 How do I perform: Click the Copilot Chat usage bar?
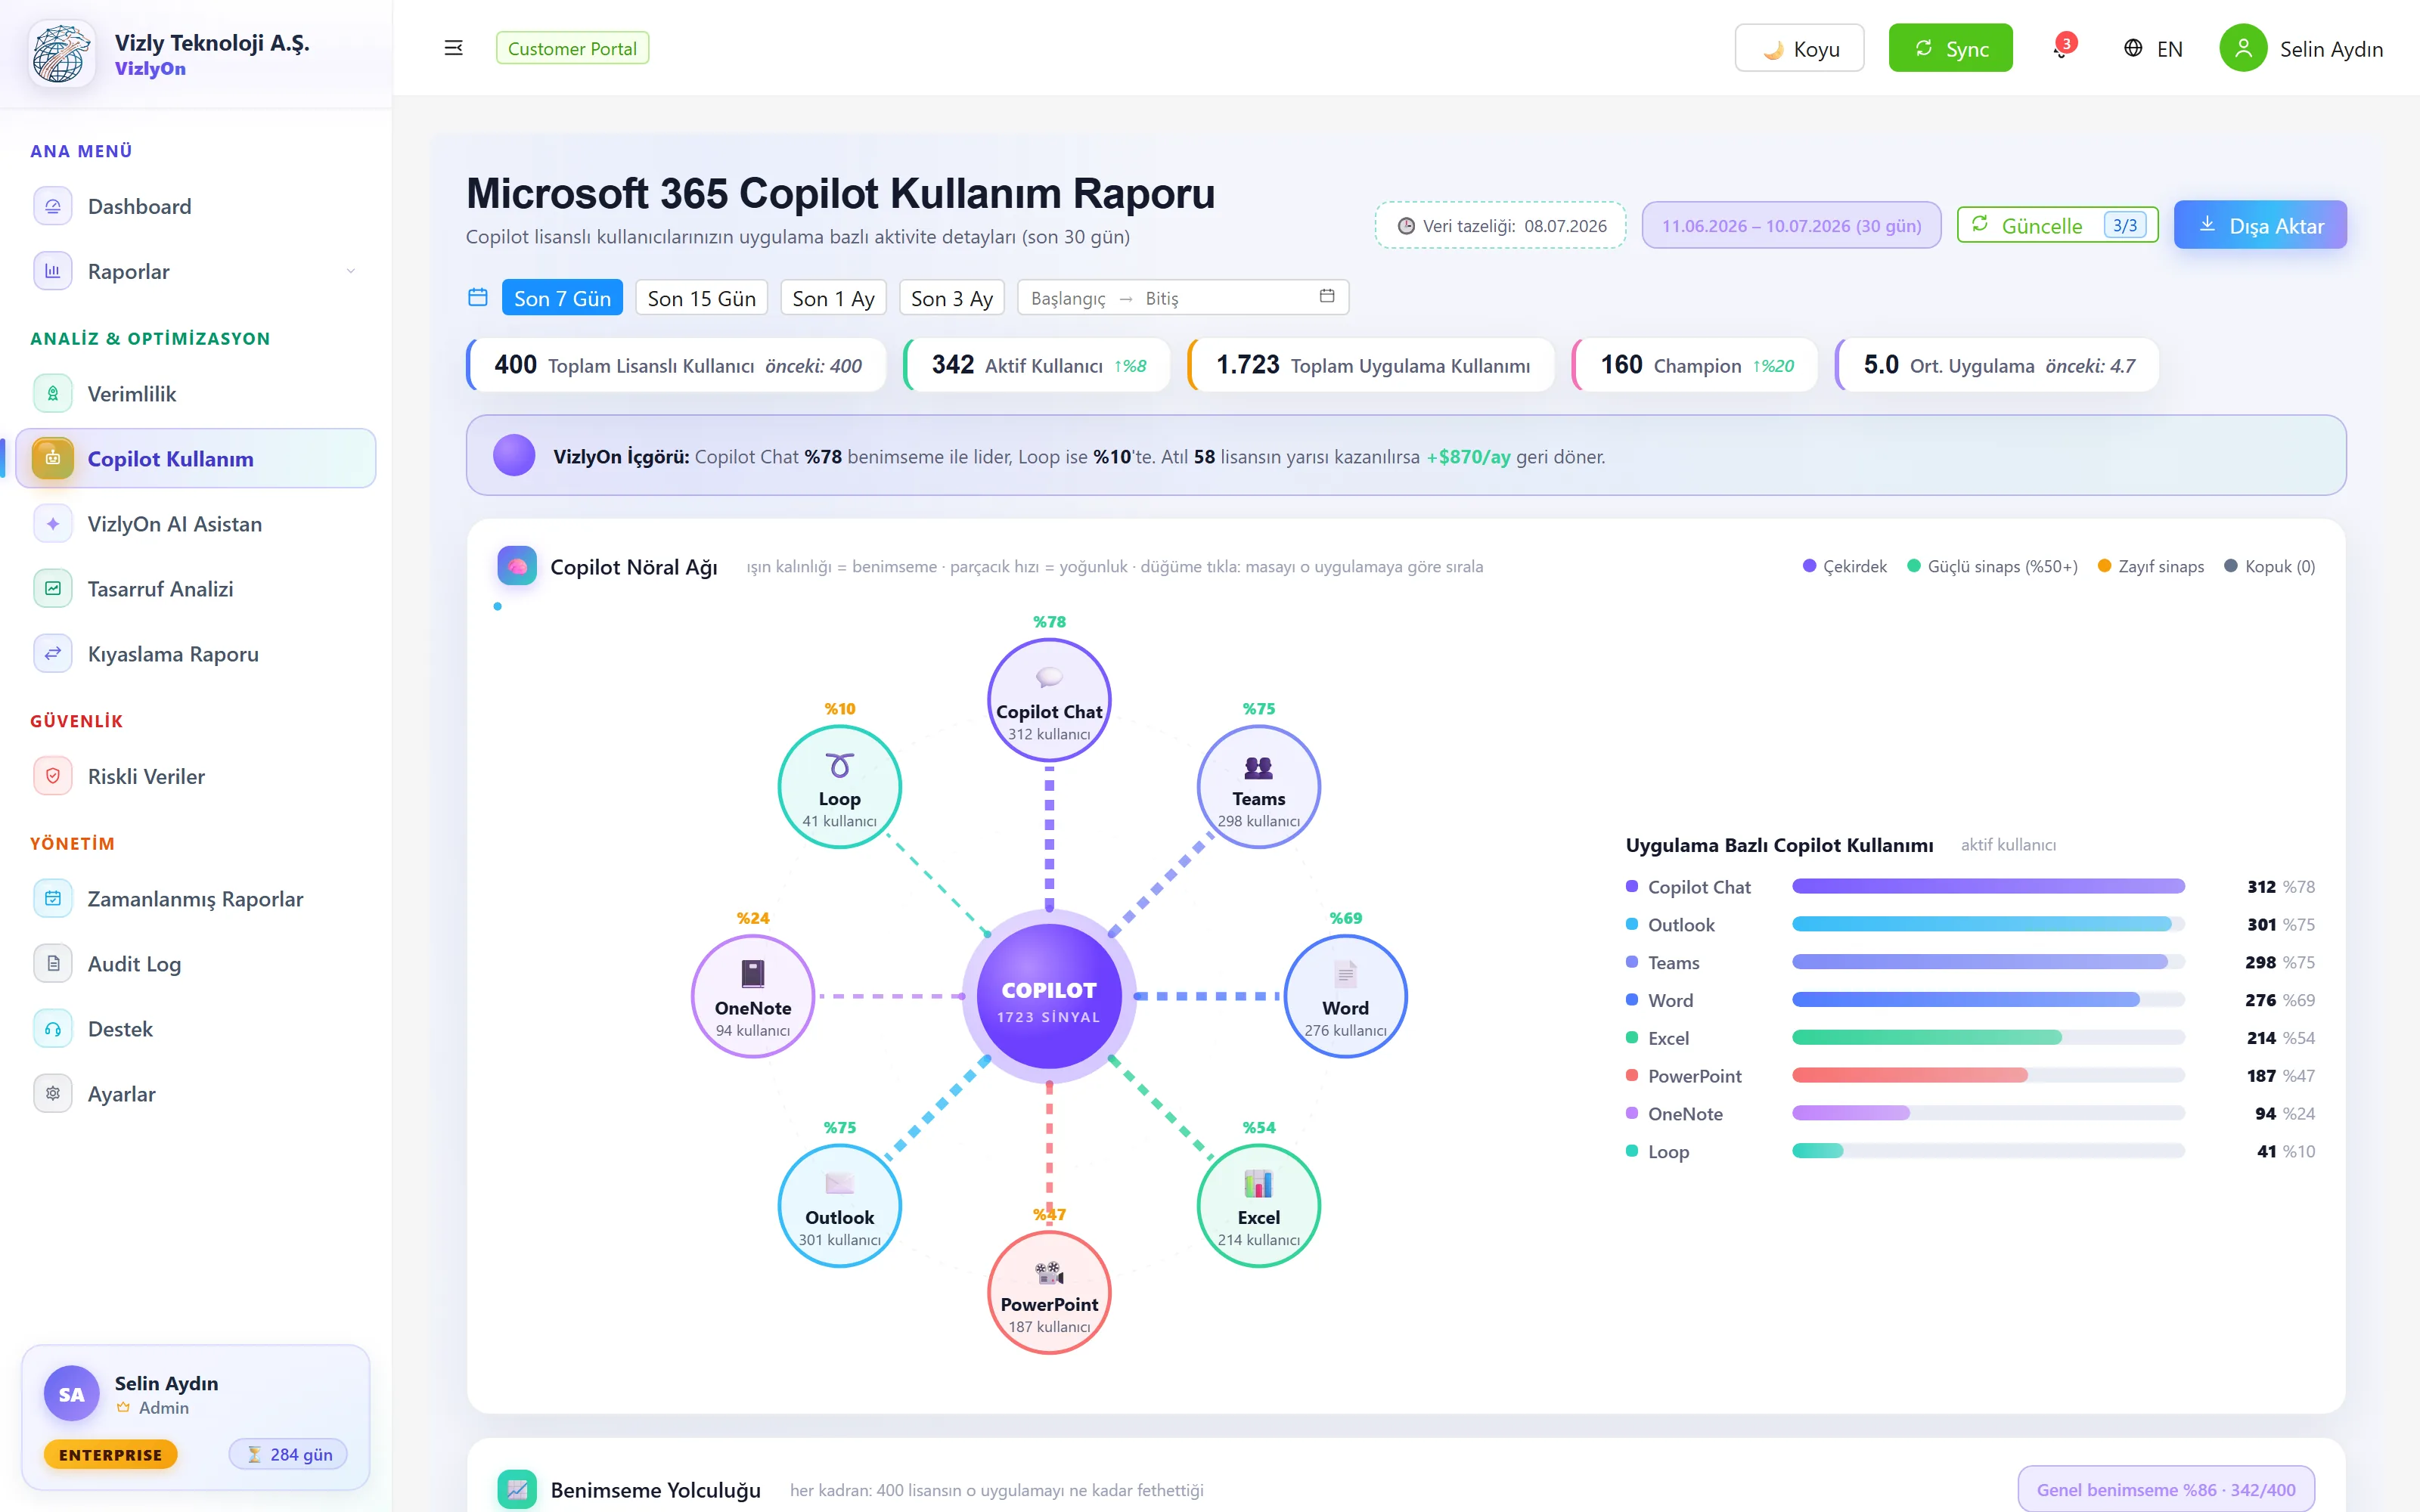point(1988,886)
